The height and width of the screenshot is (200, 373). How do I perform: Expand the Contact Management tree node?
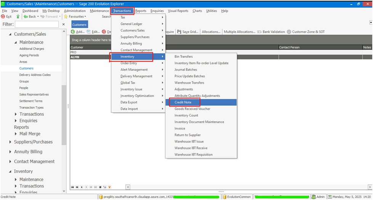tap(10, 162)
